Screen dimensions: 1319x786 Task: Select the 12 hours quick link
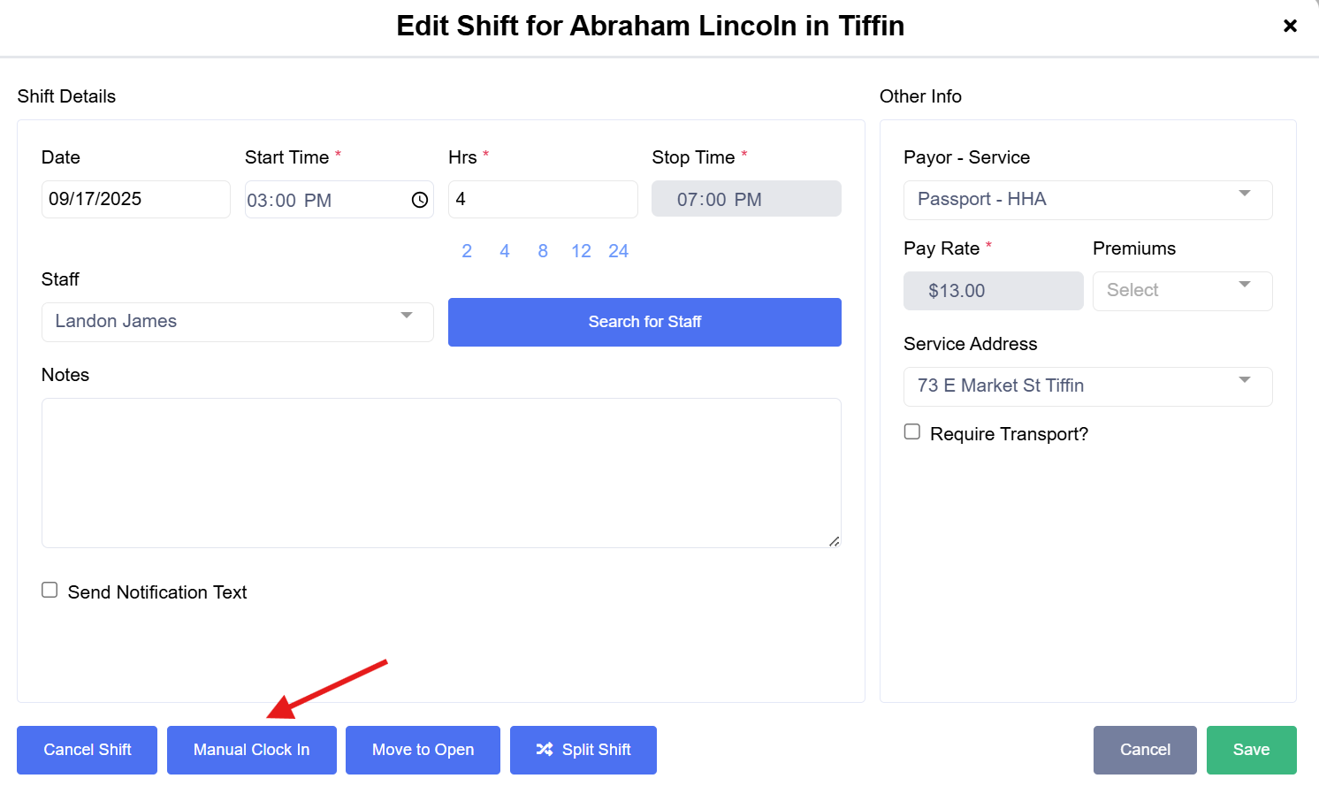pos(581,251)
